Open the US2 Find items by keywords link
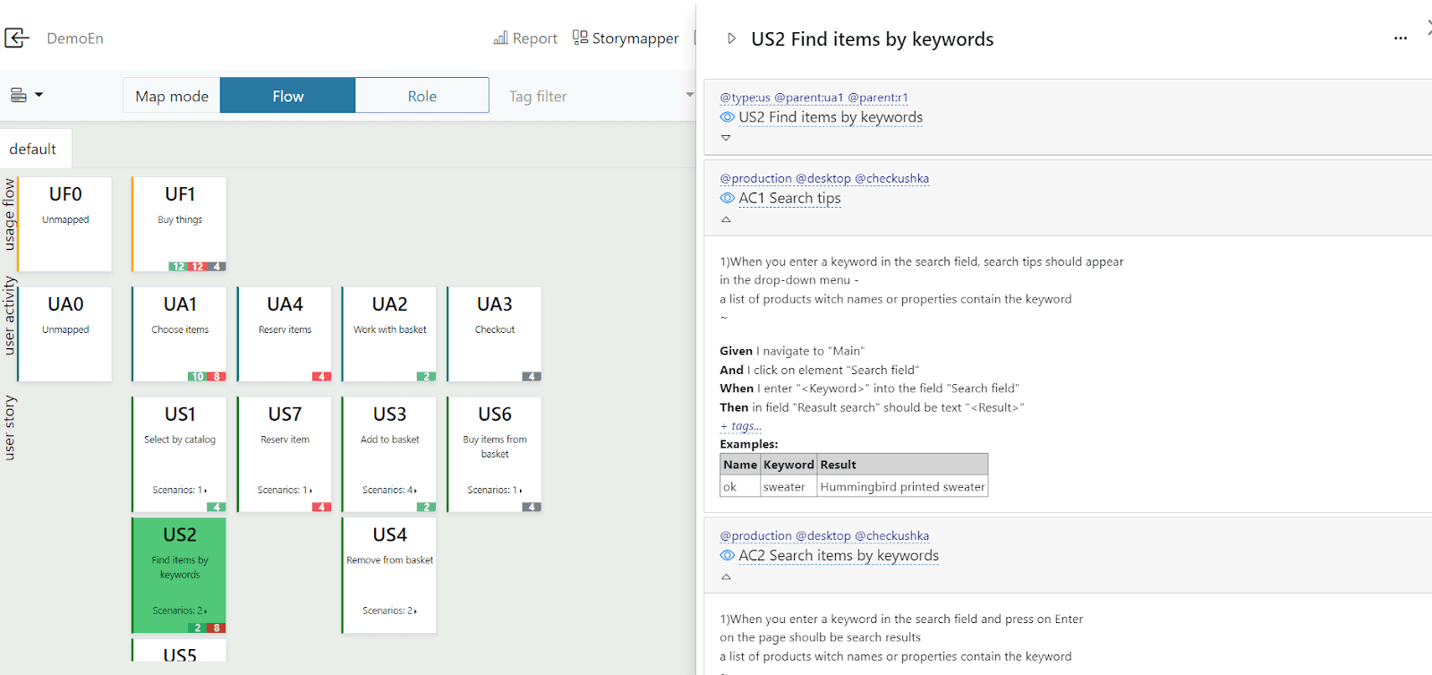1432x675 pixels. pyautogui.click(x=831, y=117)
